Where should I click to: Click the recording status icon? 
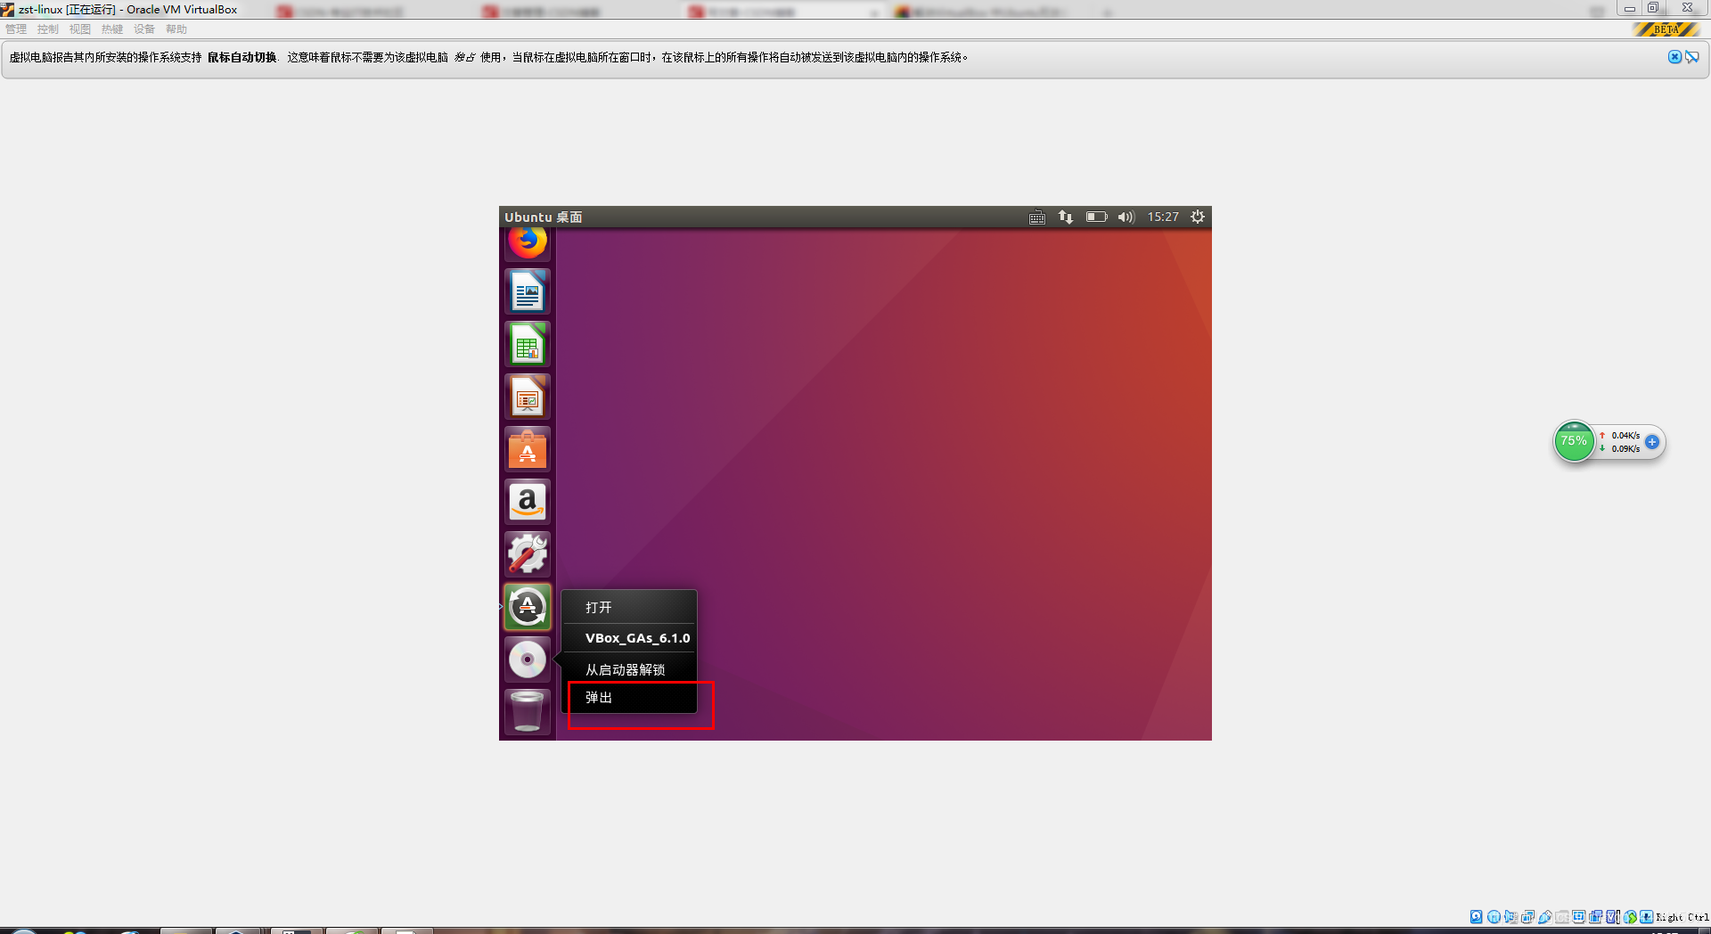1595,917
